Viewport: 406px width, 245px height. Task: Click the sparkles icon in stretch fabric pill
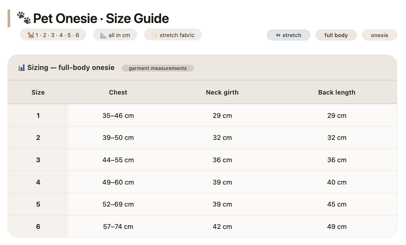coord(155,35)
